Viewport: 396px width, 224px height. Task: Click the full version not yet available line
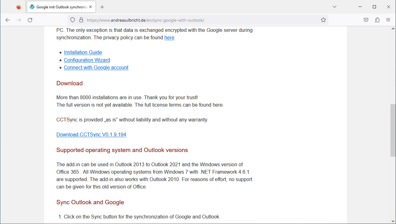[x=140, y=105]
